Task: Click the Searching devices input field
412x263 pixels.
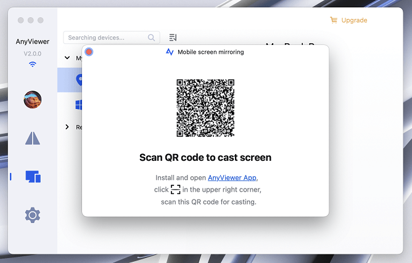Action: pyautogui.click(x=105, y=38)
